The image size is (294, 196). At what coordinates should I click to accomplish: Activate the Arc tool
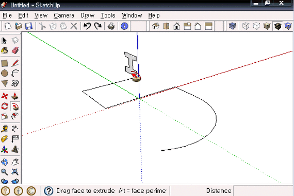click(15, 73)
